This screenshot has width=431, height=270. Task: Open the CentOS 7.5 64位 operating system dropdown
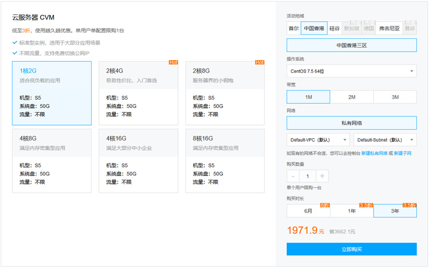tap(351, 71)
